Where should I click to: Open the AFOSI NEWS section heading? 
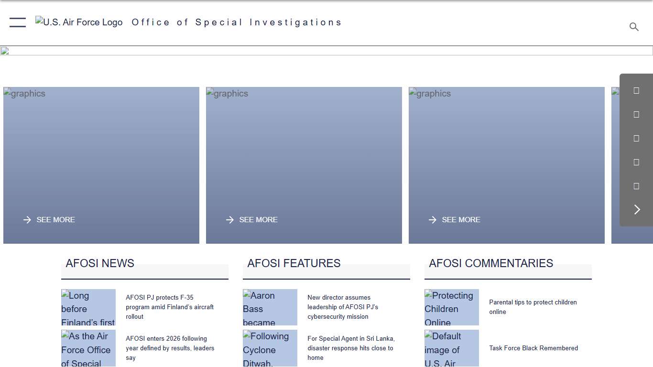100,263
